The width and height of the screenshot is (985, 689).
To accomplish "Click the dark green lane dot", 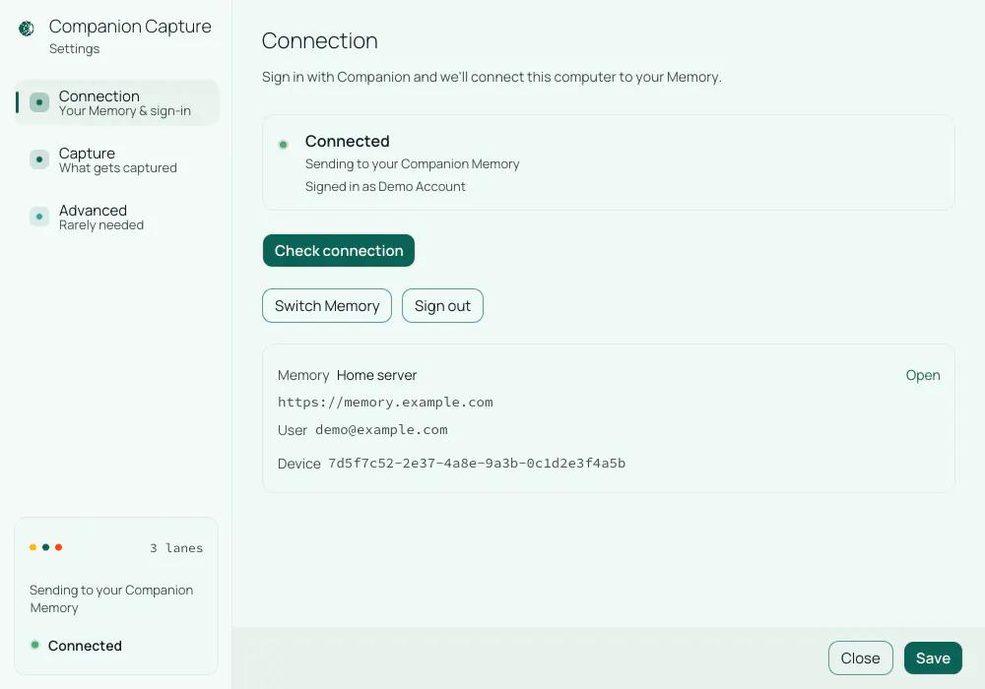I will pyautogui.click(x=46, y=547).
